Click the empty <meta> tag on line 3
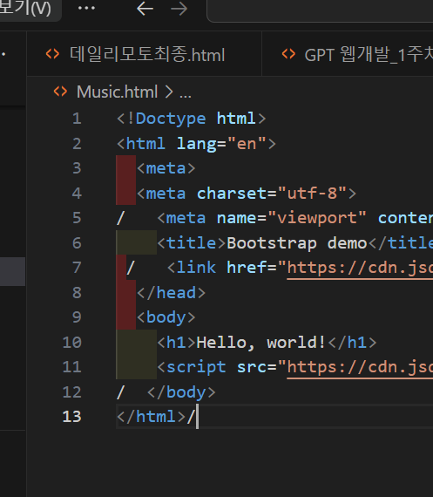Image resolution: width=433 pixels, height=497 pixels. click(x=166, y=168)
